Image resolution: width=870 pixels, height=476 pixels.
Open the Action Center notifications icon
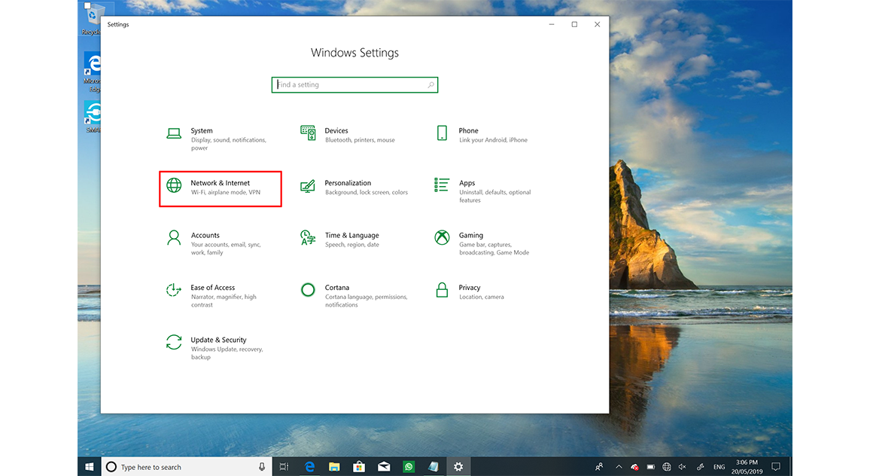tap(776, 466)
